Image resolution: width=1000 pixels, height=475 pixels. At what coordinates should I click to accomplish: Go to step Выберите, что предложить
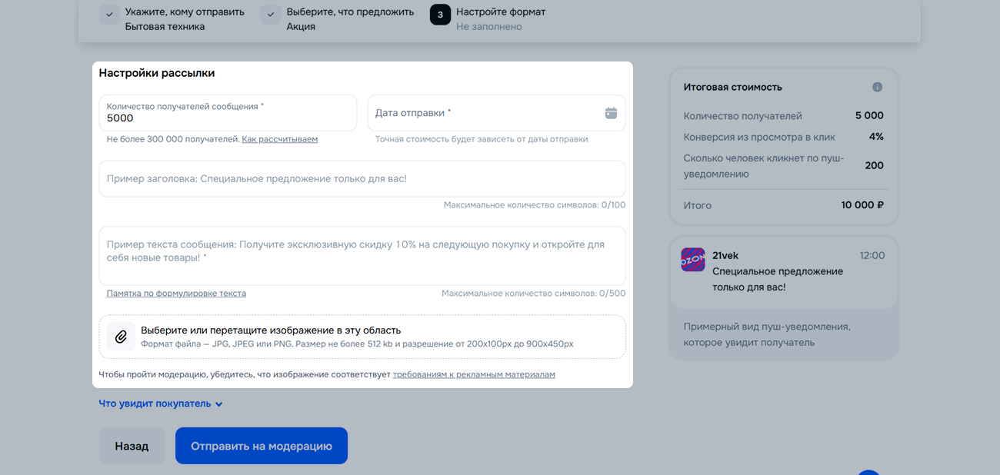[x=350, y=12]
